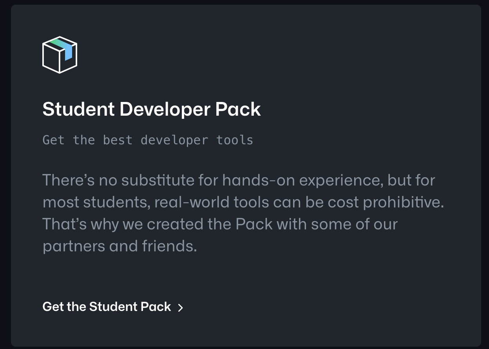Click the word "Student" in the card heading
489x349 pixels.
78,109
